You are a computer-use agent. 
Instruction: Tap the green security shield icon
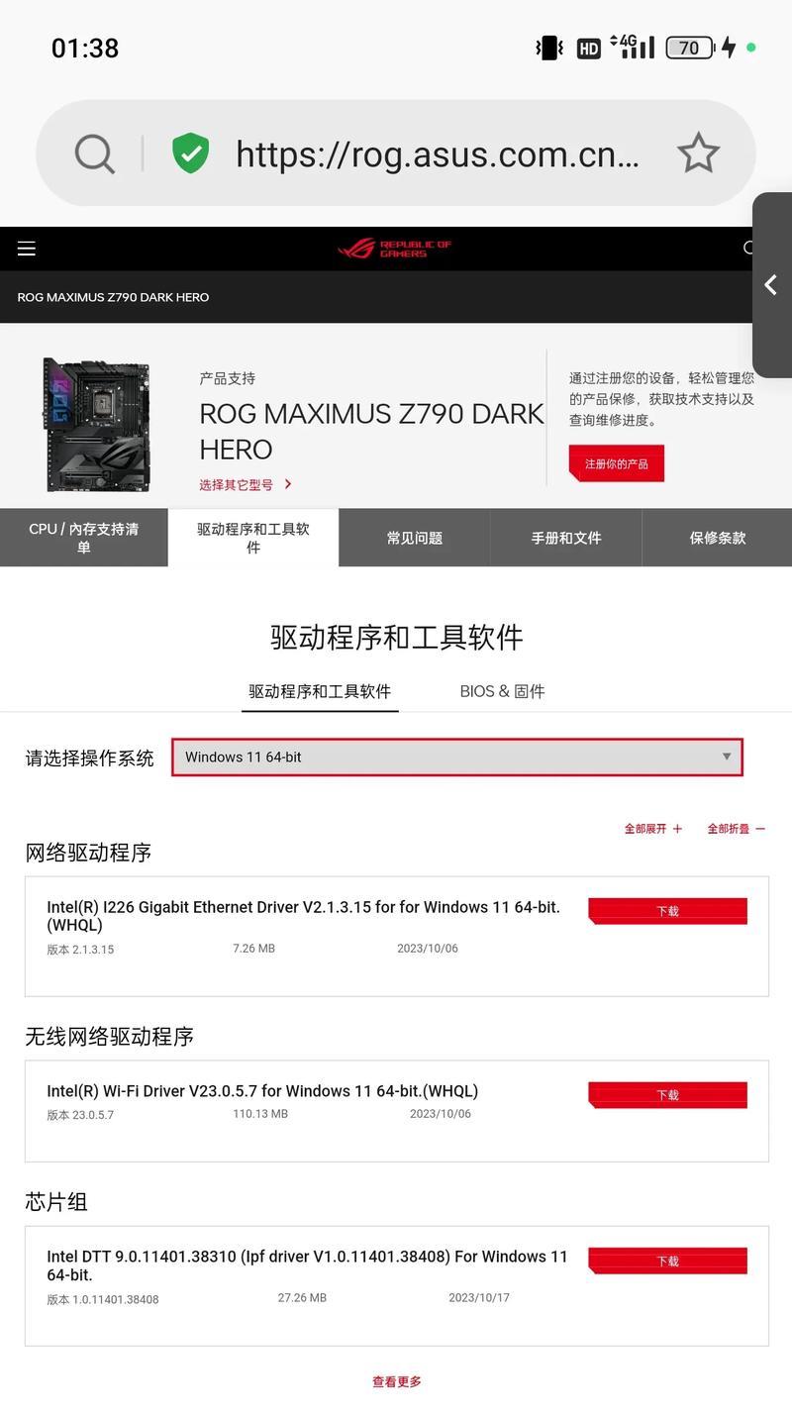190,153
